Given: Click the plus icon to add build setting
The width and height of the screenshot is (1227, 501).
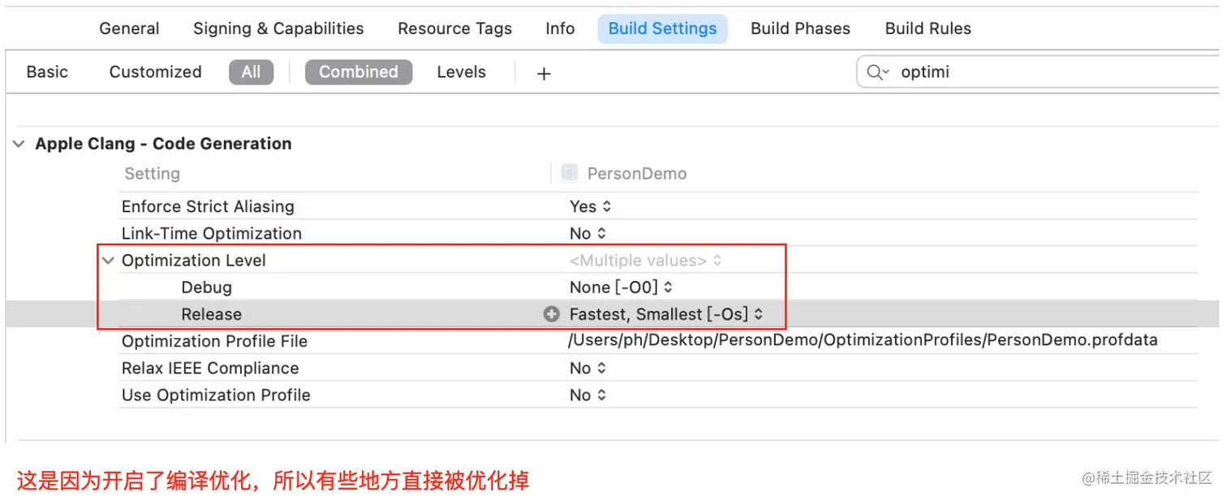Looking at the screenshot, I should pos(544,73).
